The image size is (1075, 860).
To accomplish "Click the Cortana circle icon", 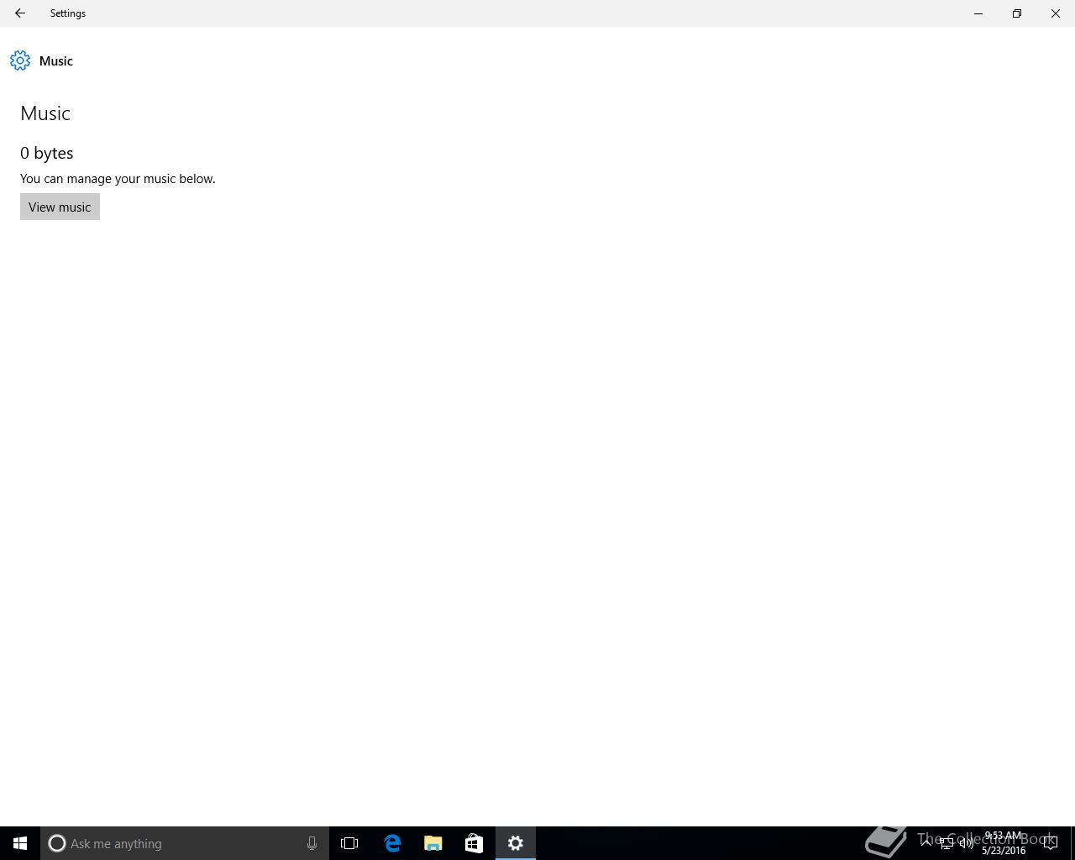I will point(57,843).
